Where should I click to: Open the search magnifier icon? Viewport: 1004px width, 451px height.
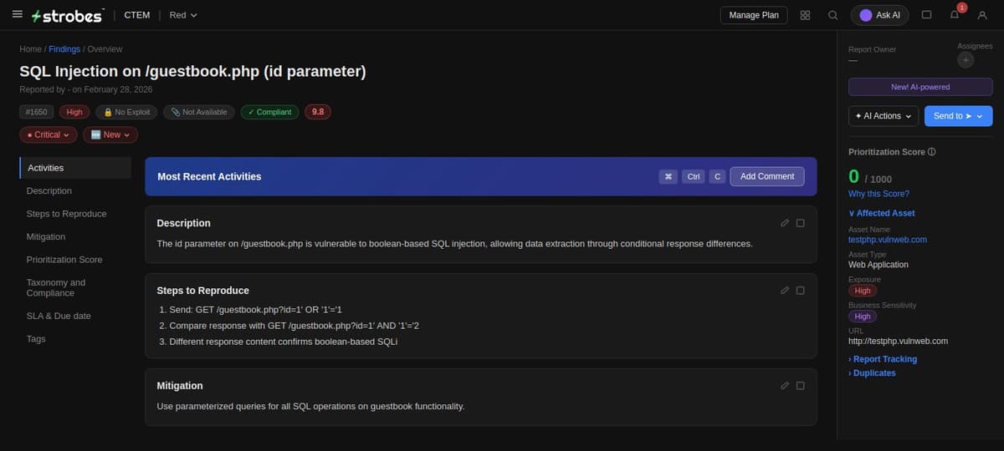832,15
